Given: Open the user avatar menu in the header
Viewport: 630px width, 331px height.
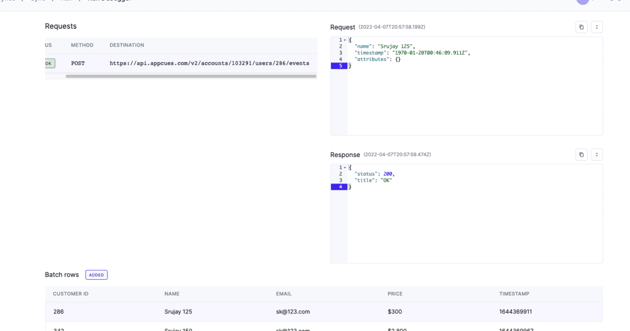Looking at the screenshot, I should point(582,2).
